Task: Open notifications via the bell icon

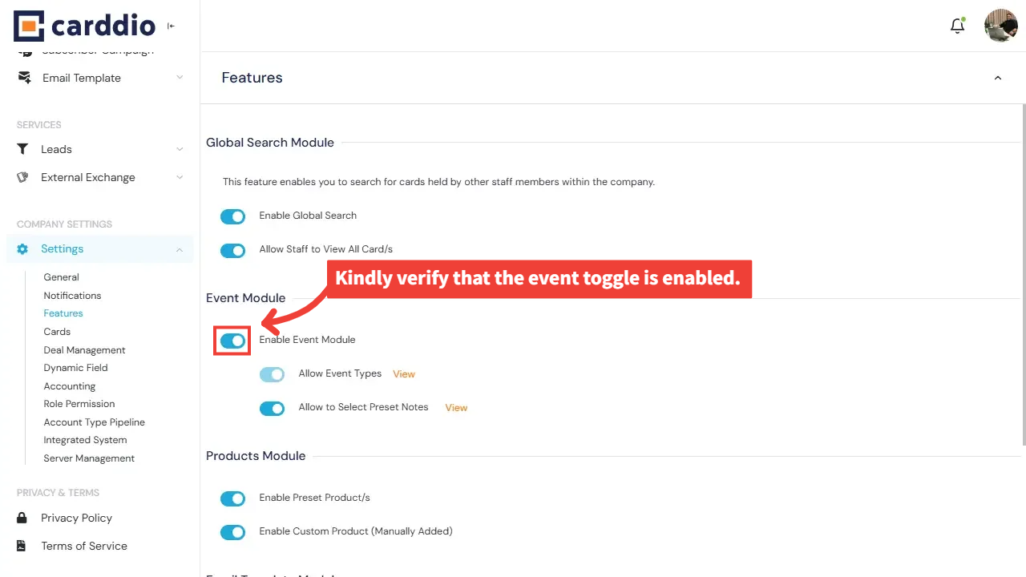Action: [957, 25]
